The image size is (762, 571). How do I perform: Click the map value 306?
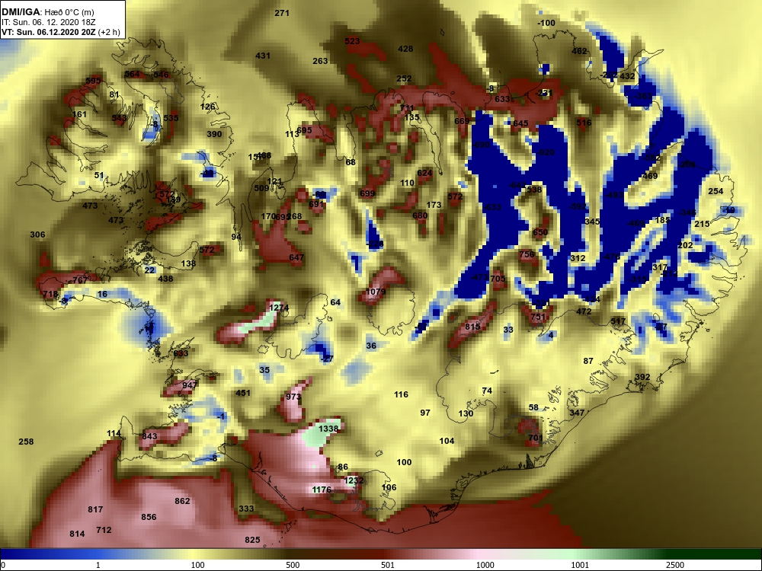(x=37, y=234)
